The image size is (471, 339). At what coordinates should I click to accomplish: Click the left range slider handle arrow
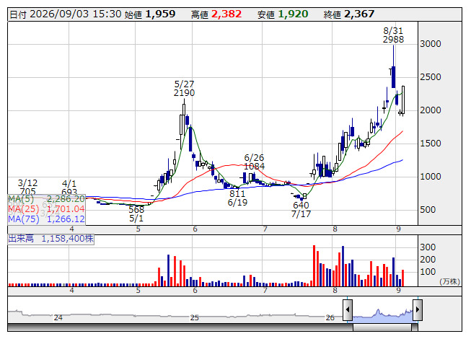point(348,310)
